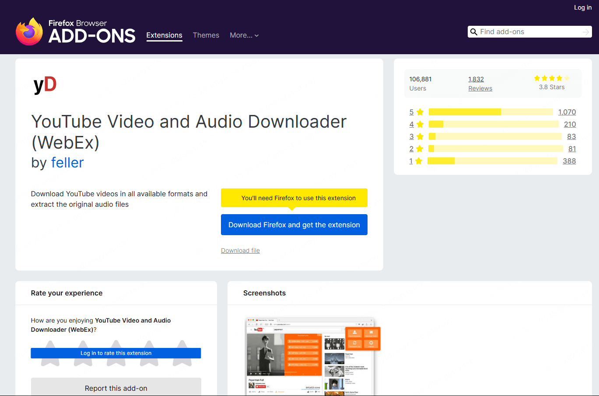Open the 210 four-star reviews count

570,124
